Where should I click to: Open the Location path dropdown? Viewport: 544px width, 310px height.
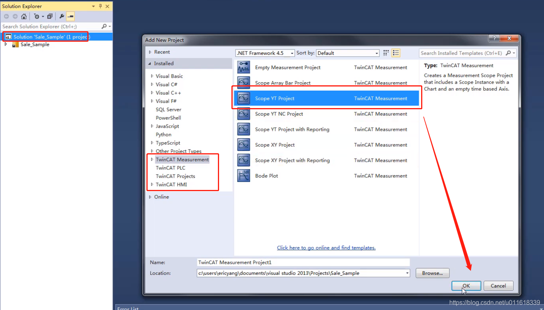408,273
